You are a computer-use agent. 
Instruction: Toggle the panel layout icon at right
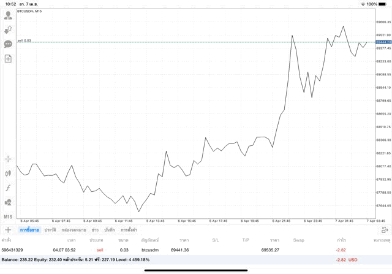point(385,230)
